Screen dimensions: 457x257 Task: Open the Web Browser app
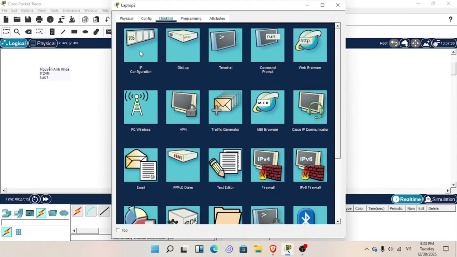pyautogui.click(x=310, y=45)
